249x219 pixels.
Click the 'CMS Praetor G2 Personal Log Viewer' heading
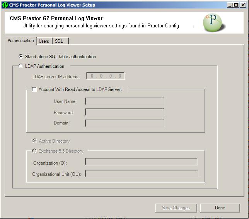[x=56, y=19]
